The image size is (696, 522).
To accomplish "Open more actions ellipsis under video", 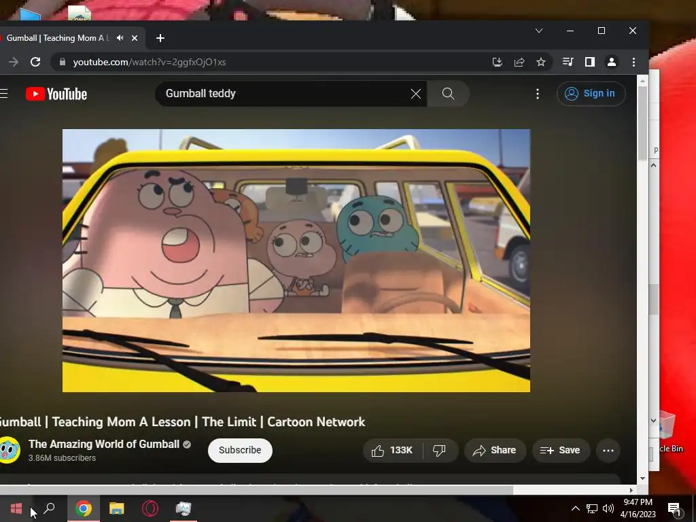I will point(608,451).
